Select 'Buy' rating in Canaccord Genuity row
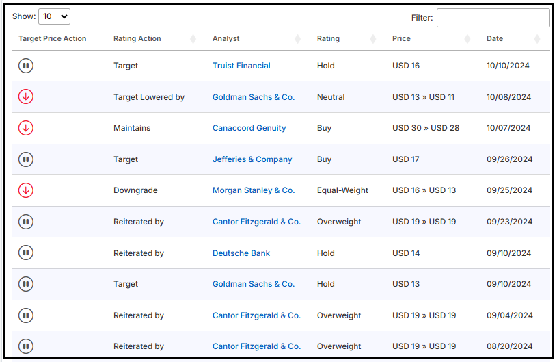Screen dimensions: 557x362 [x=324, y=128]
